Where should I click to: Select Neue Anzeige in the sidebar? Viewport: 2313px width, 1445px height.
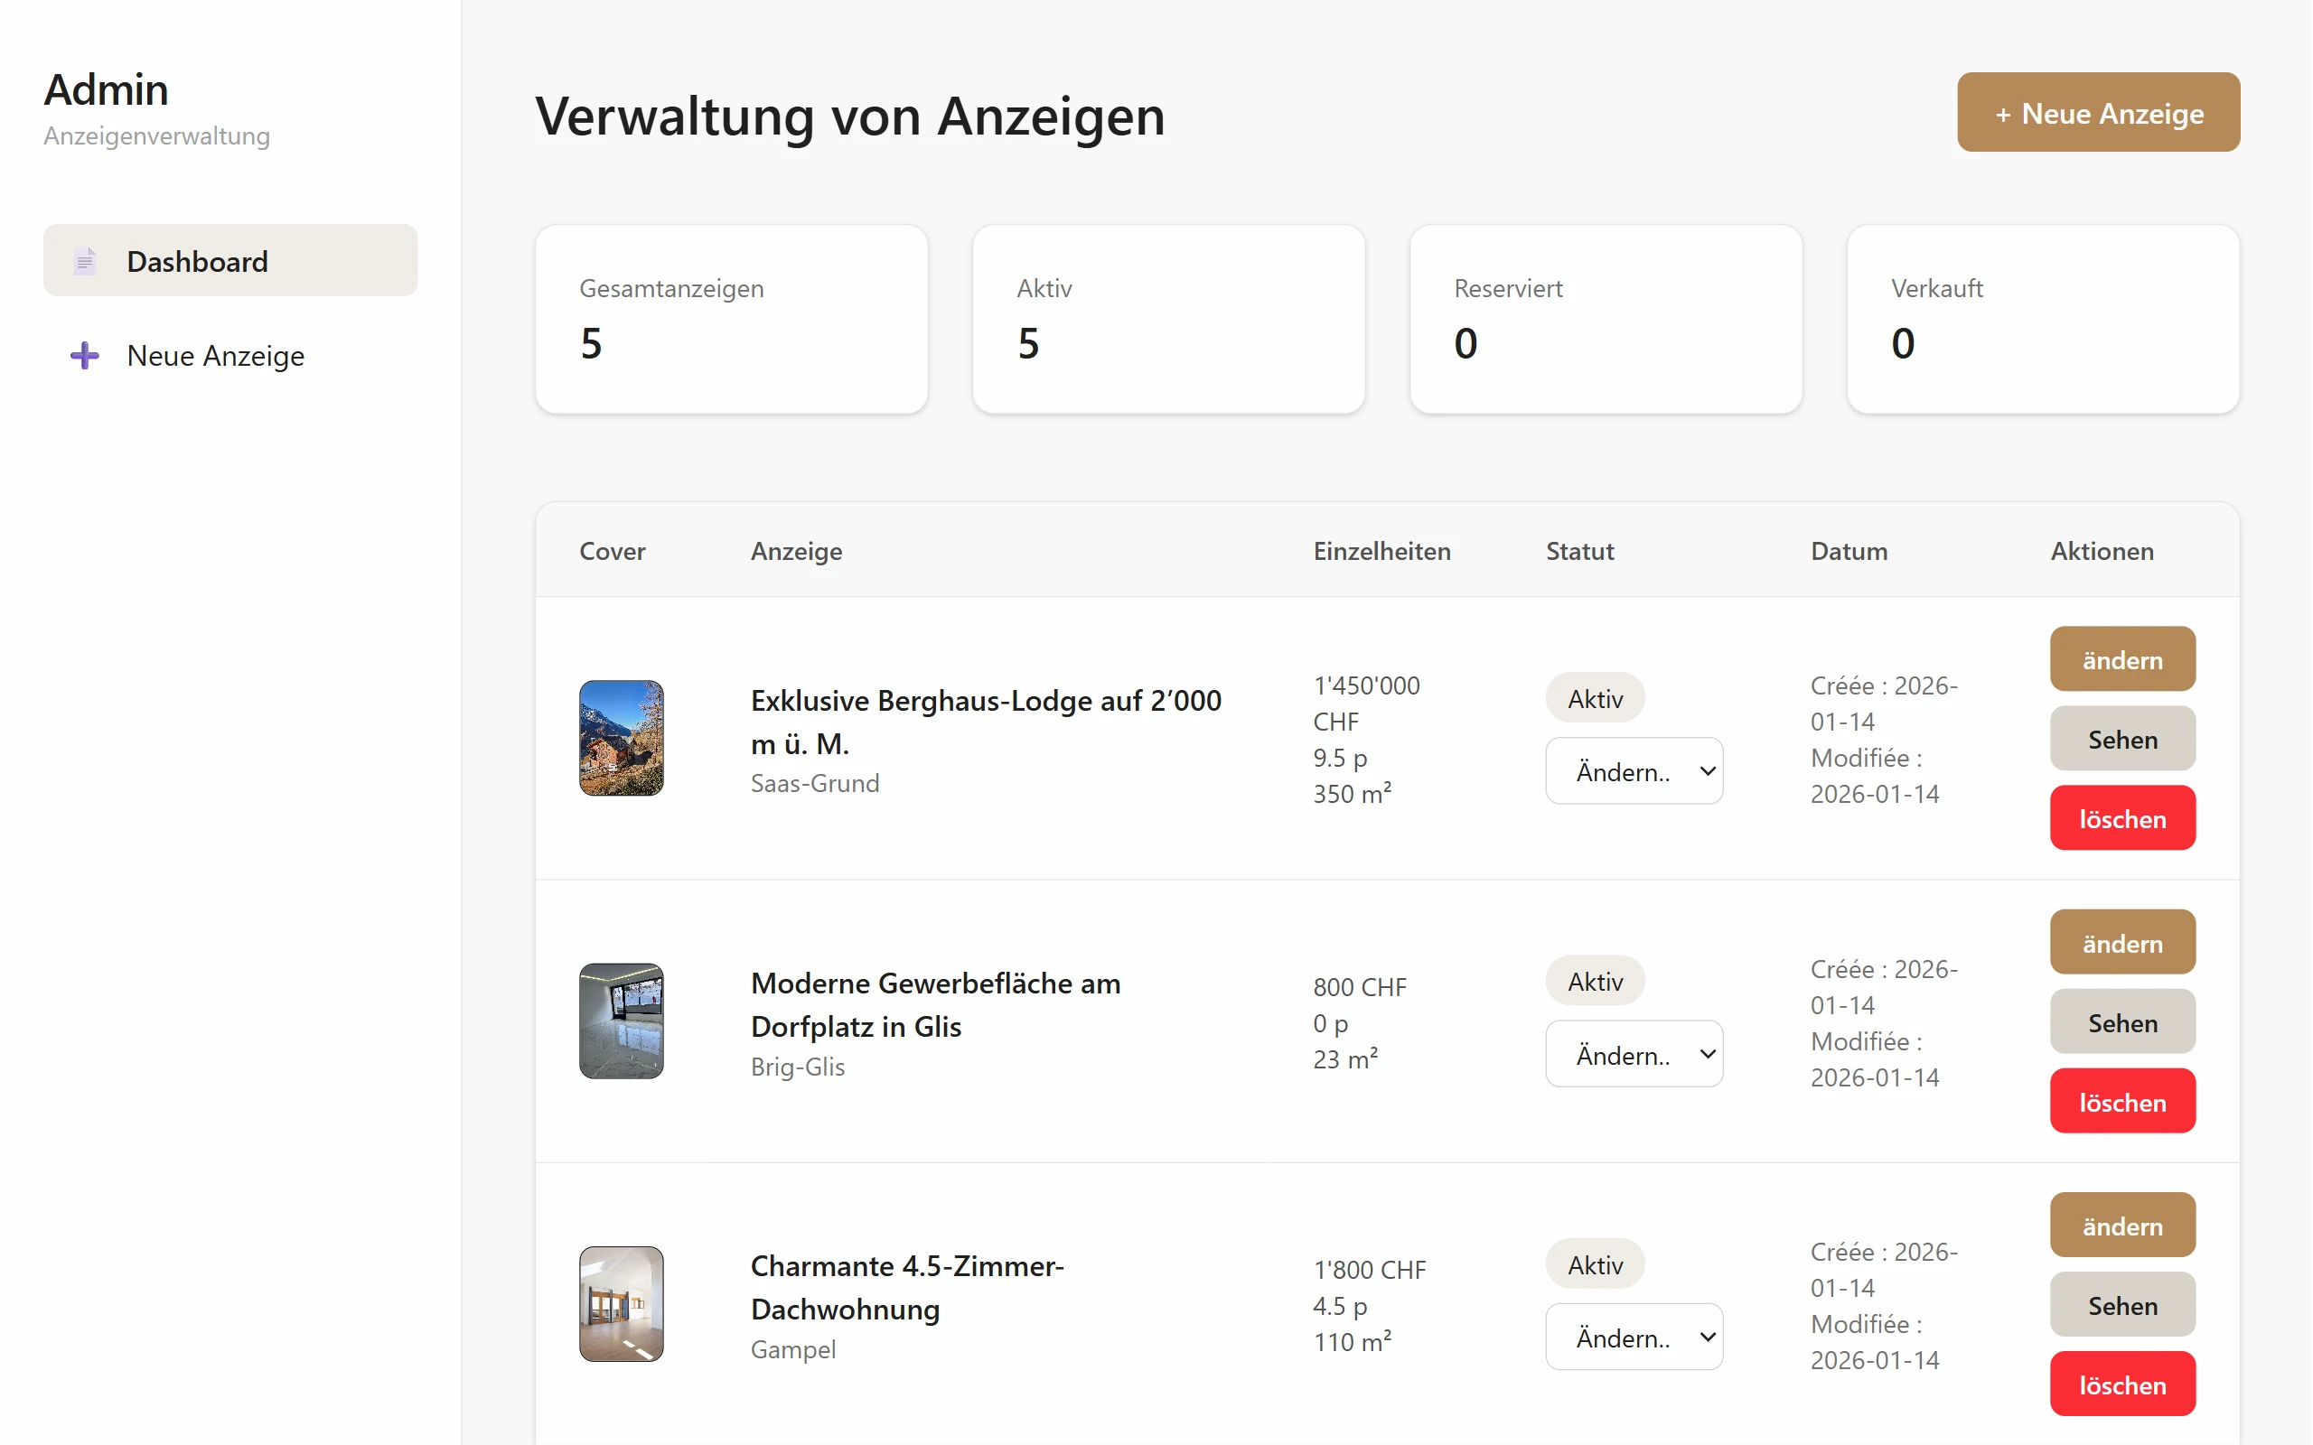tap(215, 355)
